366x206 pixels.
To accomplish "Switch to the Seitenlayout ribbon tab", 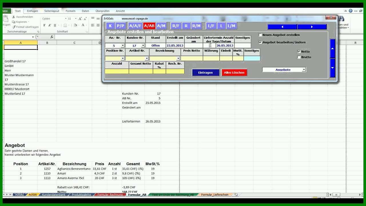I will [52, 11].
